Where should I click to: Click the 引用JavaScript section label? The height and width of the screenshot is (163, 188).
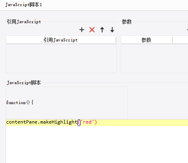[x=24, y=22]
